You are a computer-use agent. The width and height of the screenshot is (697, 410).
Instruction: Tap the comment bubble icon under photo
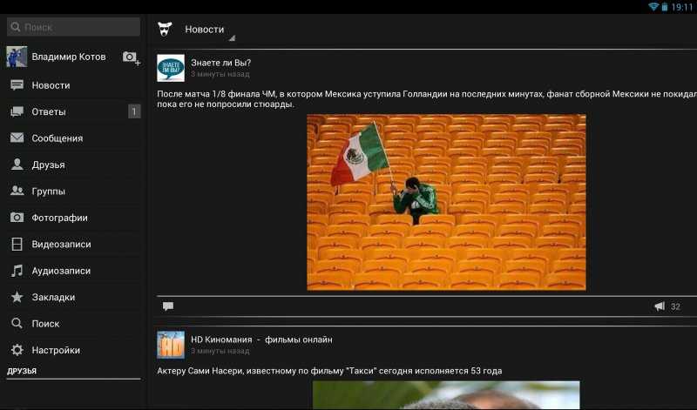(168, 306)
